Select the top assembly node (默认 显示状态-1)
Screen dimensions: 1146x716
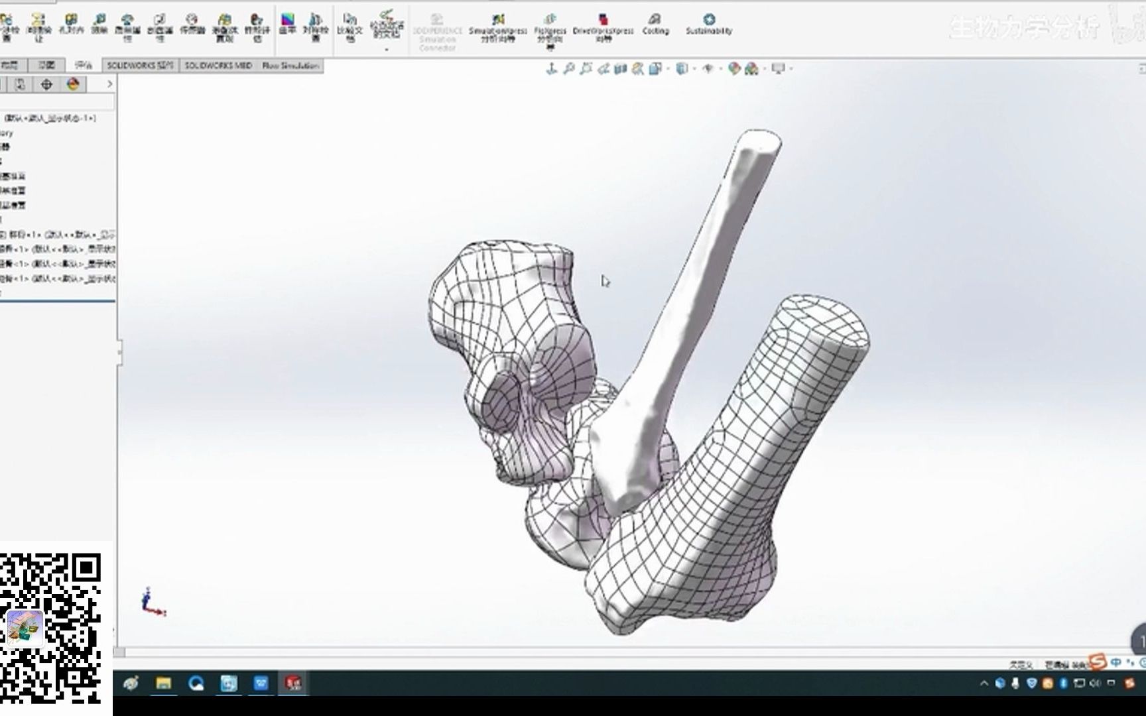pyautogui.click(x=50, y=118)
